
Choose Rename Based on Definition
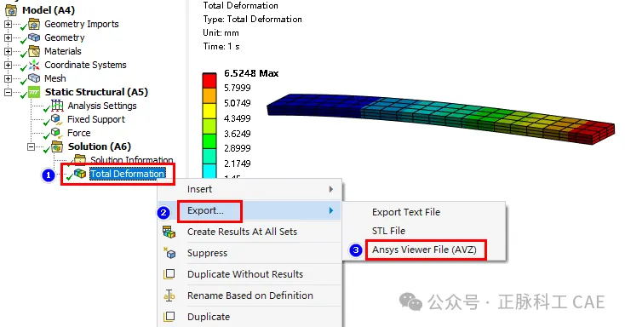[250, 295]
